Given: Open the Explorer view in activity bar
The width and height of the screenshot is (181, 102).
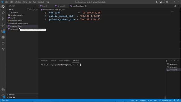Looking at the screenshot, I should pyautogui.click(x=3, y=7).
